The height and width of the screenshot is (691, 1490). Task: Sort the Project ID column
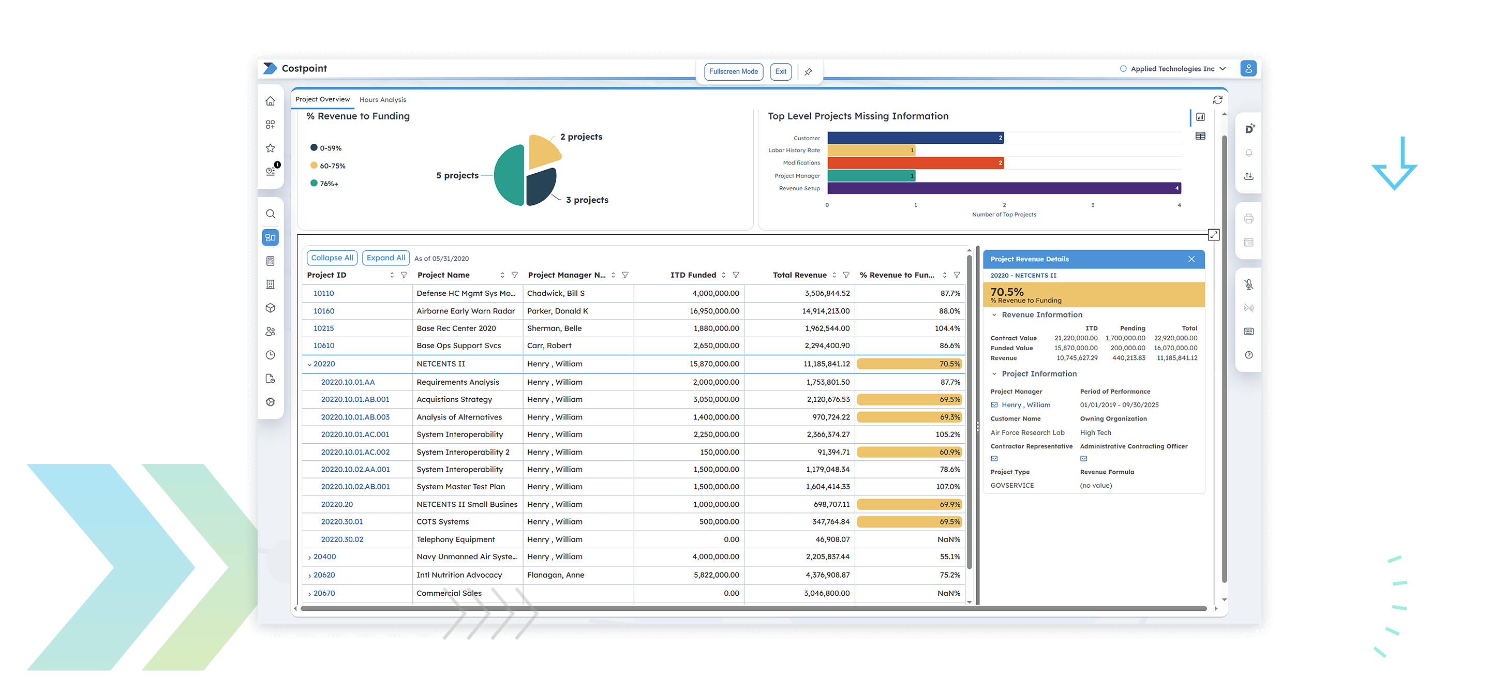[x=392, y=275]
